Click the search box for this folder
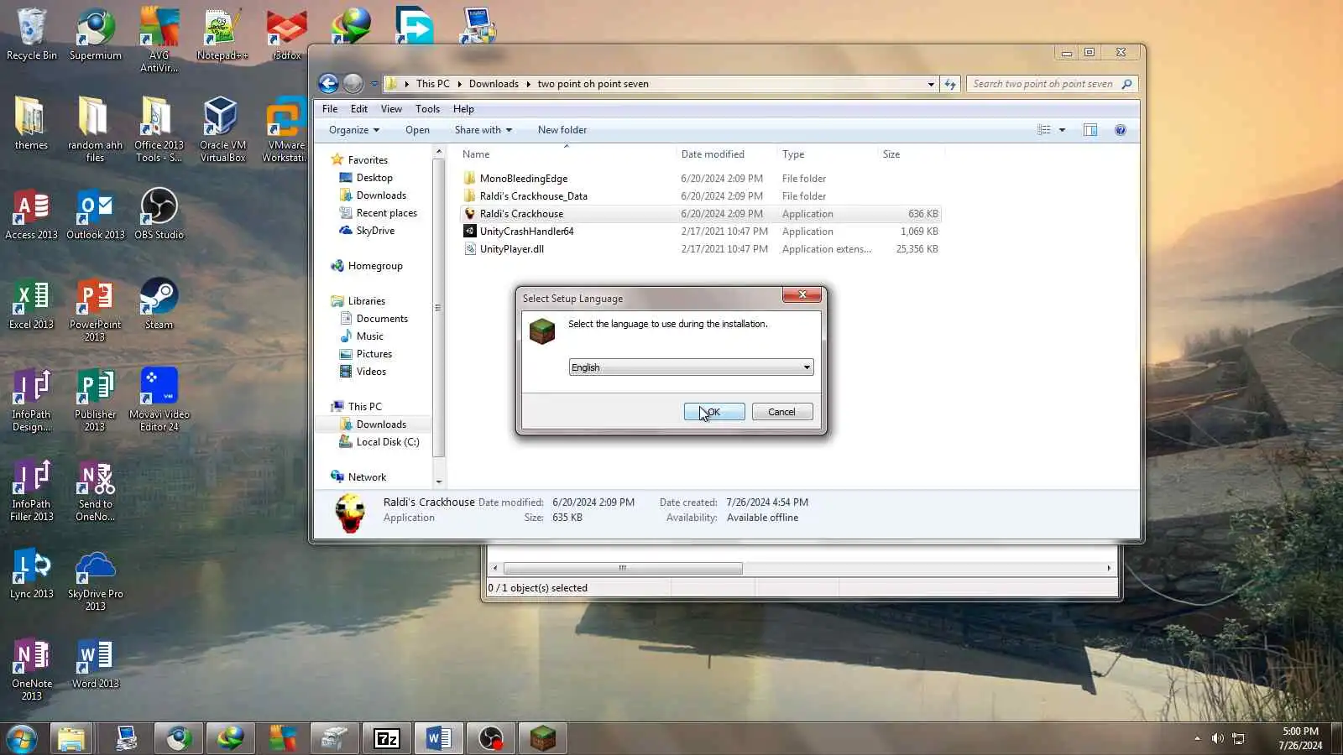 click(1053, 84)
